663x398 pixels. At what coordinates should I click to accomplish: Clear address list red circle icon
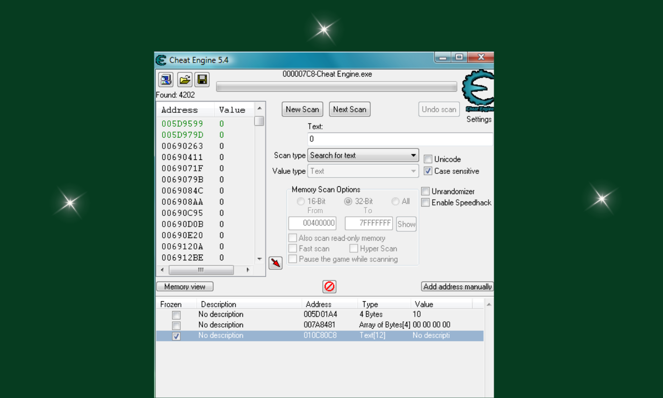329,286
